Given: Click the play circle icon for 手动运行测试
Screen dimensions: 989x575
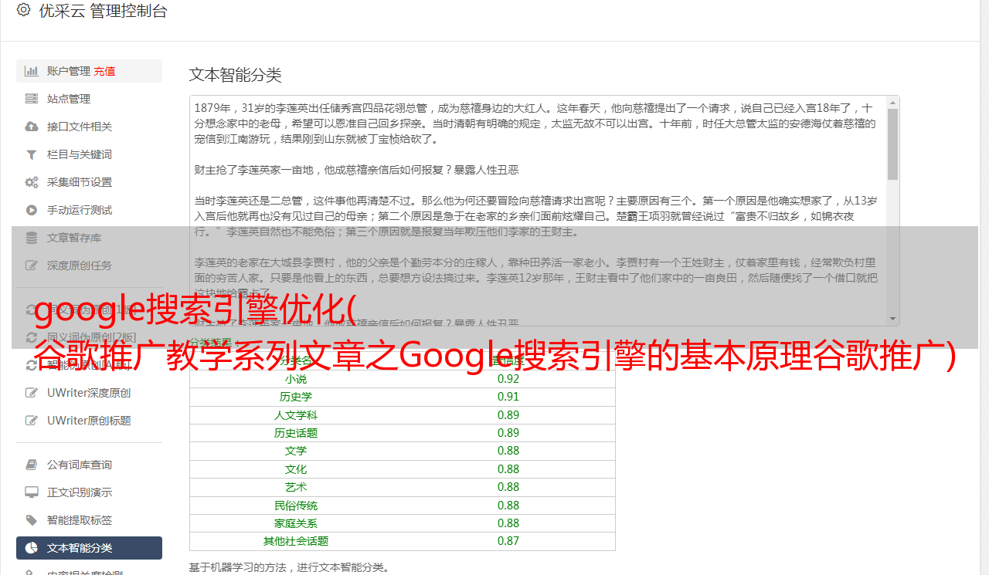Looking at the screenshot, I should [32, 210].
